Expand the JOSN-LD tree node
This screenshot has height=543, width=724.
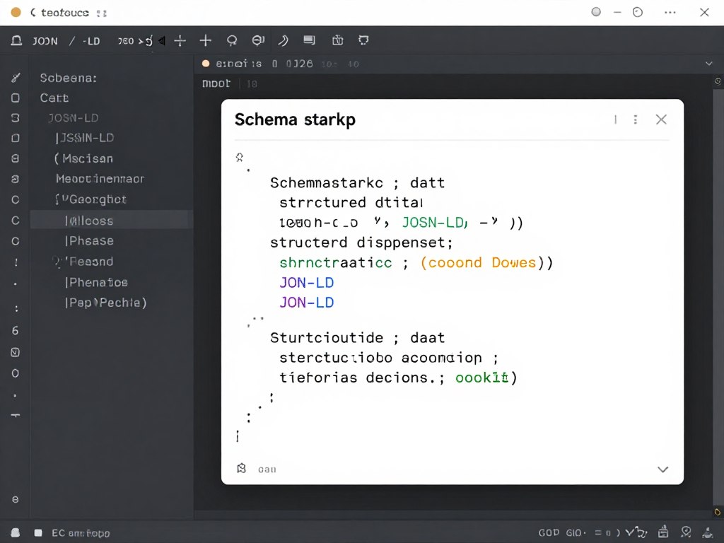pos(74,118)
